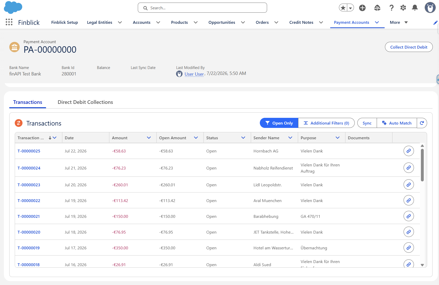
Task: Open the Sender Name column menu
Action: (x=290, y=138)
